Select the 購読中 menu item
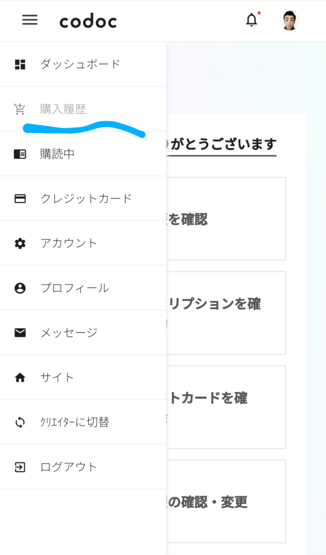This screenshot has width=326, height=555. 57,153
